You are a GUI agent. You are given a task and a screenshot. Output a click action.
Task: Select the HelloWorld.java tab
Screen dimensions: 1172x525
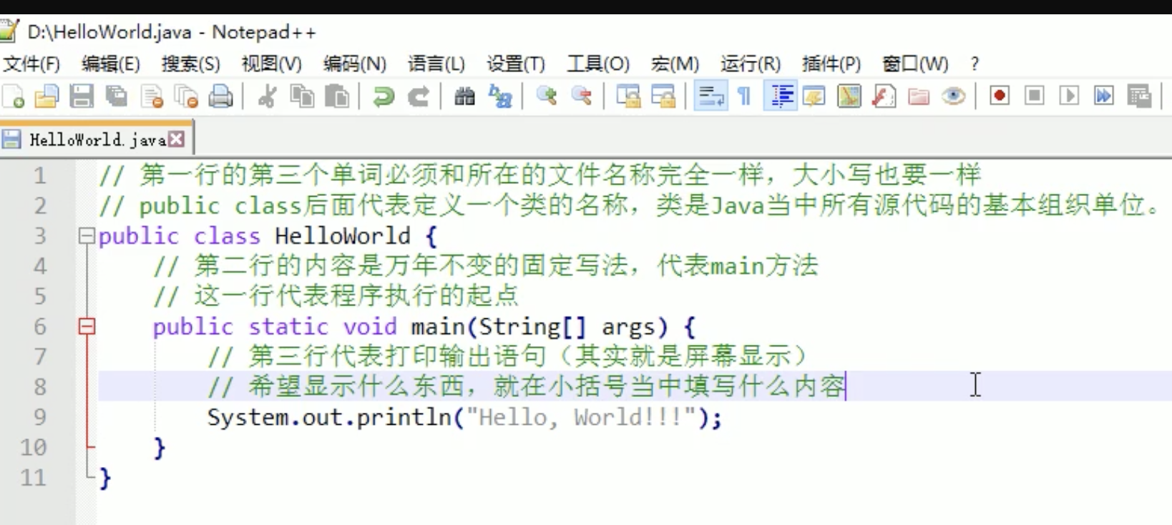(97, 139)
